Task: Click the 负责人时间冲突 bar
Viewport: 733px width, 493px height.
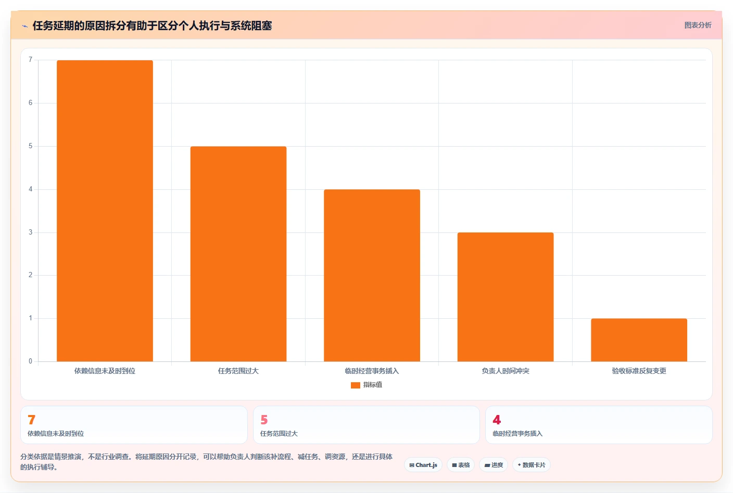Action: point(505,297)
